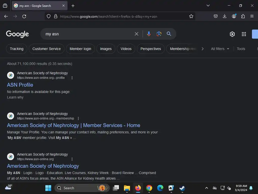Open the search Tools options
The image size is (258, 194).
241,49
